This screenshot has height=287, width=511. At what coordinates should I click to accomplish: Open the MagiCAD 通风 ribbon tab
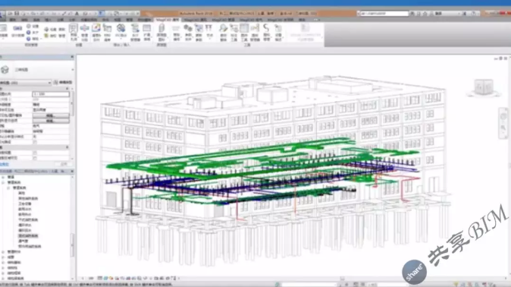click(195, 20)
